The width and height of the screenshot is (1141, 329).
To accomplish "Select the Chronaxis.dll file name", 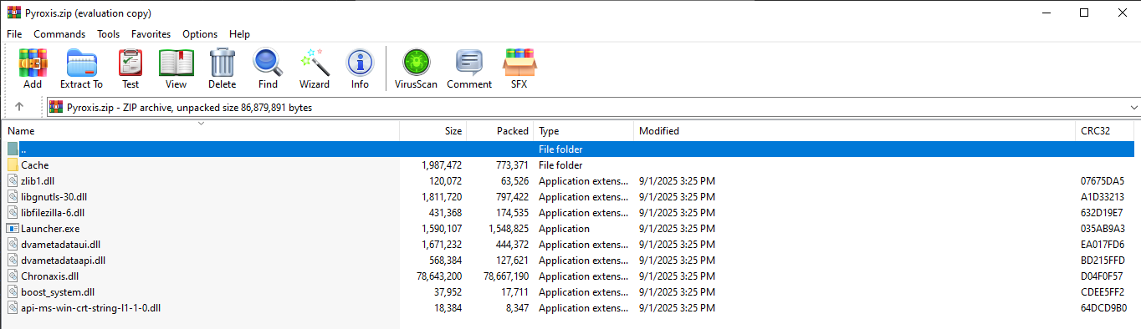I will coord(49,276).
